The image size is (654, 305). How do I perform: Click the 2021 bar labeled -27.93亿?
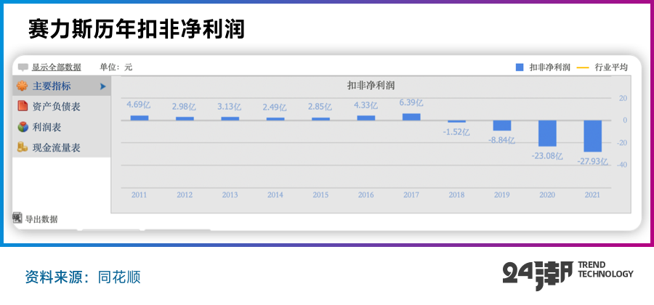pyautogui.click(x=593, y=137)
